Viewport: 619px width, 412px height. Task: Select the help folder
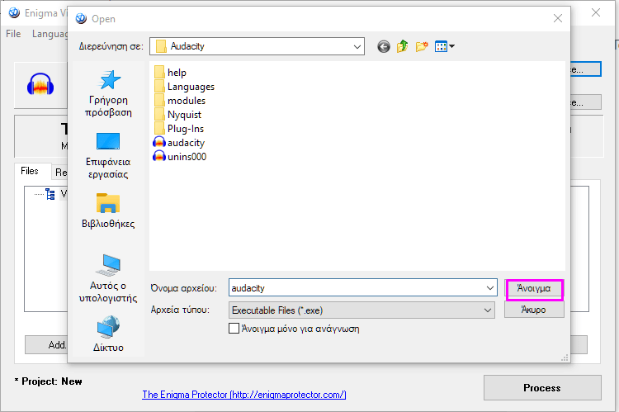(170, 73)
